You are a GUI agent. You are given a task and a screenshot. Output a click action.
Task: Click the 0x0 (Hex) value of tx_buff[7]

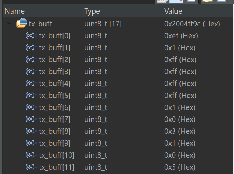click(180, 119)
